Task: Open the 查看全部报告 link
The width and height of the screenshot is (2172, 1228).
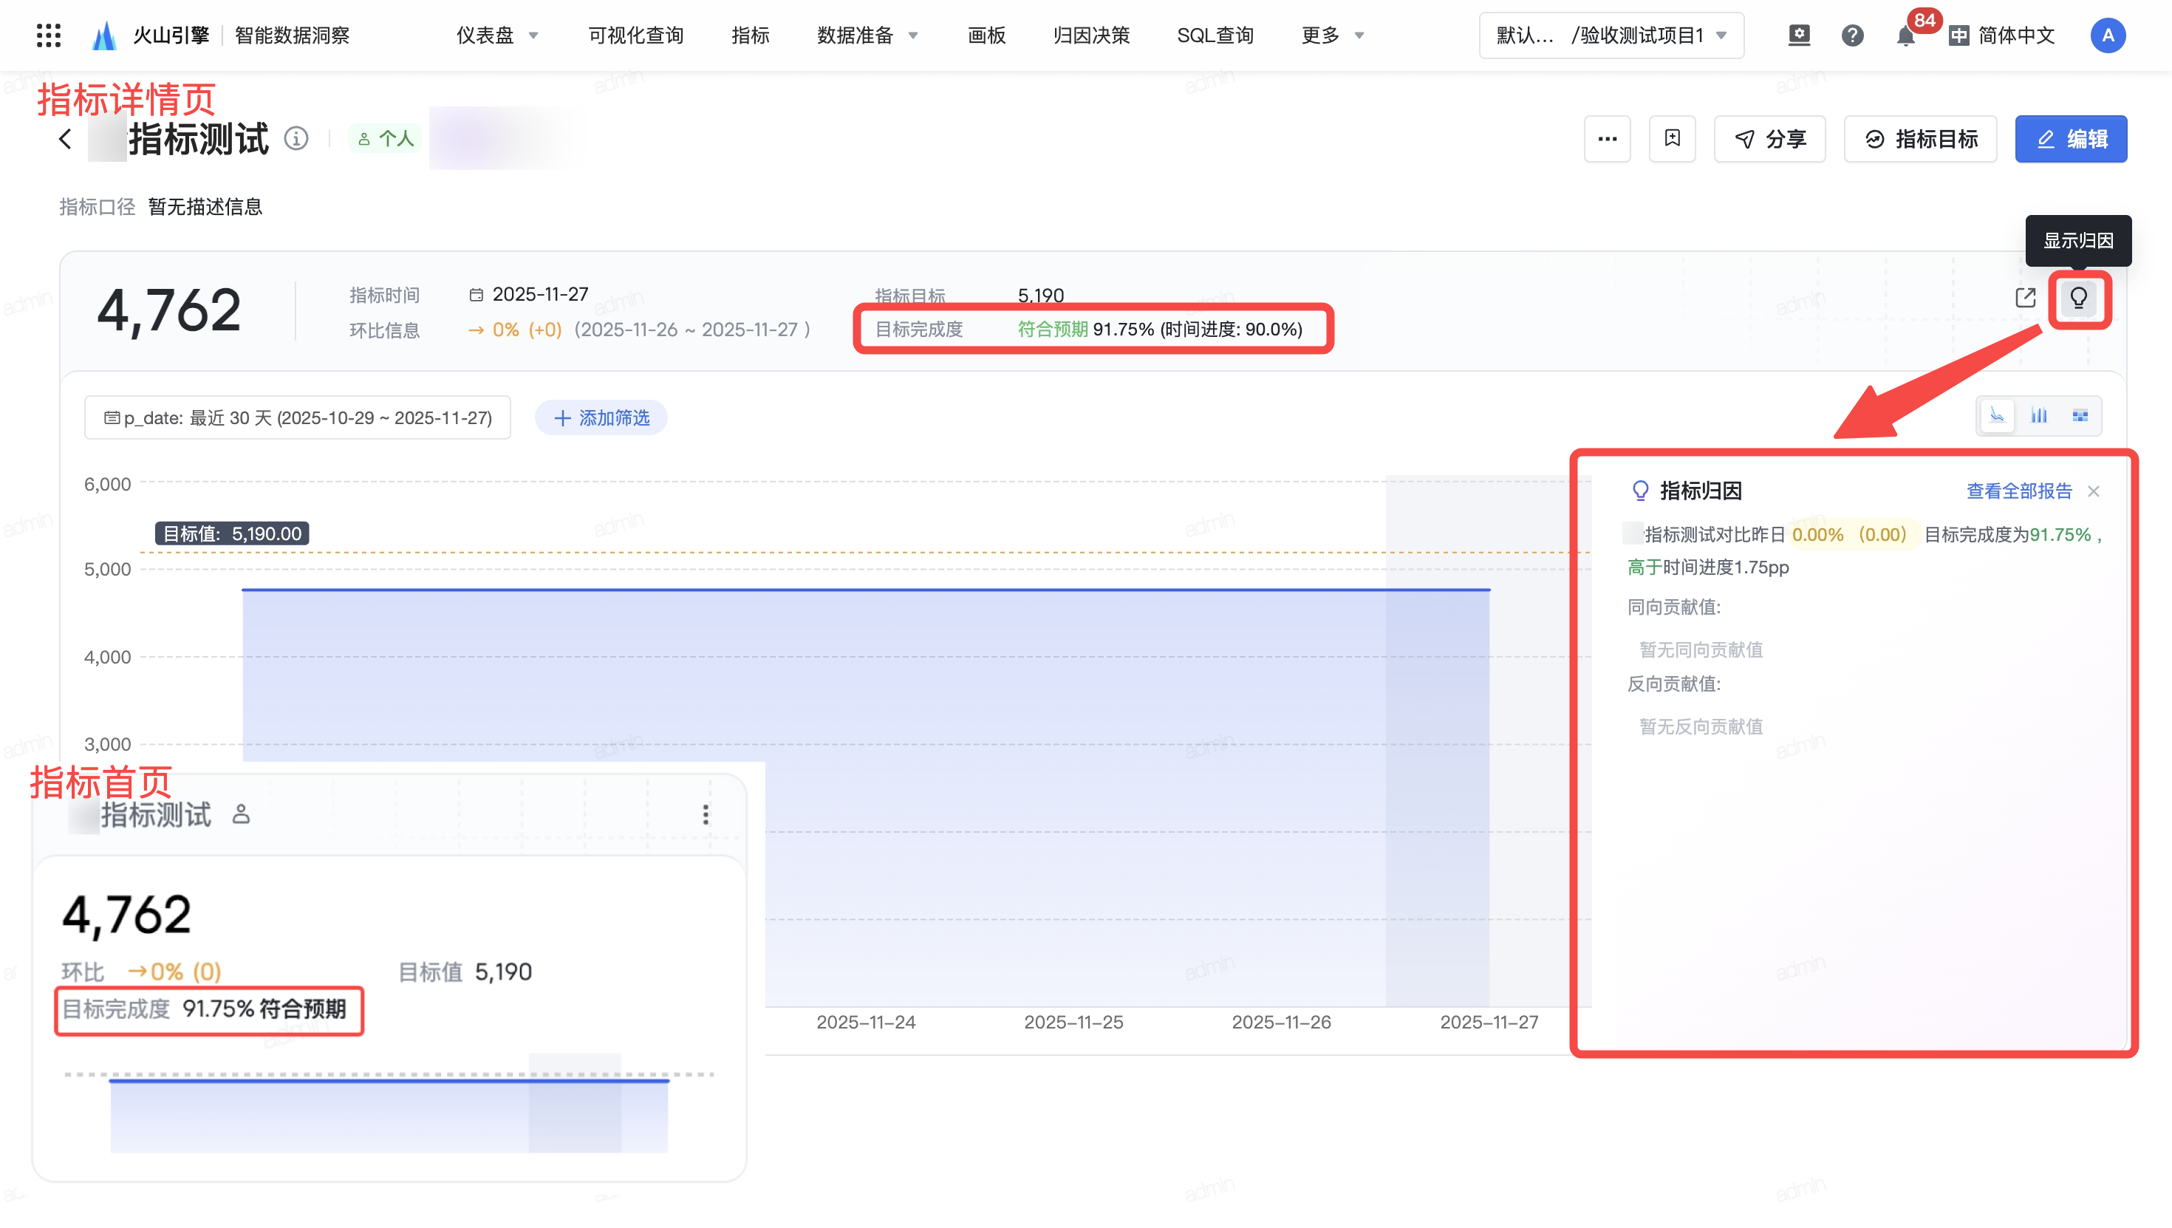Action: [x=2018, y=491]
